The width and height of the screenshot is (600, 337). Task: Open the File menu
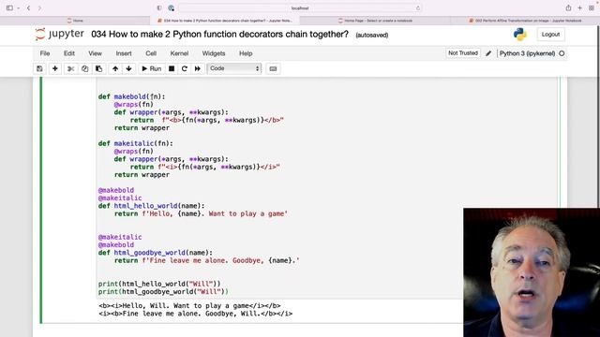tap(45, 53)
